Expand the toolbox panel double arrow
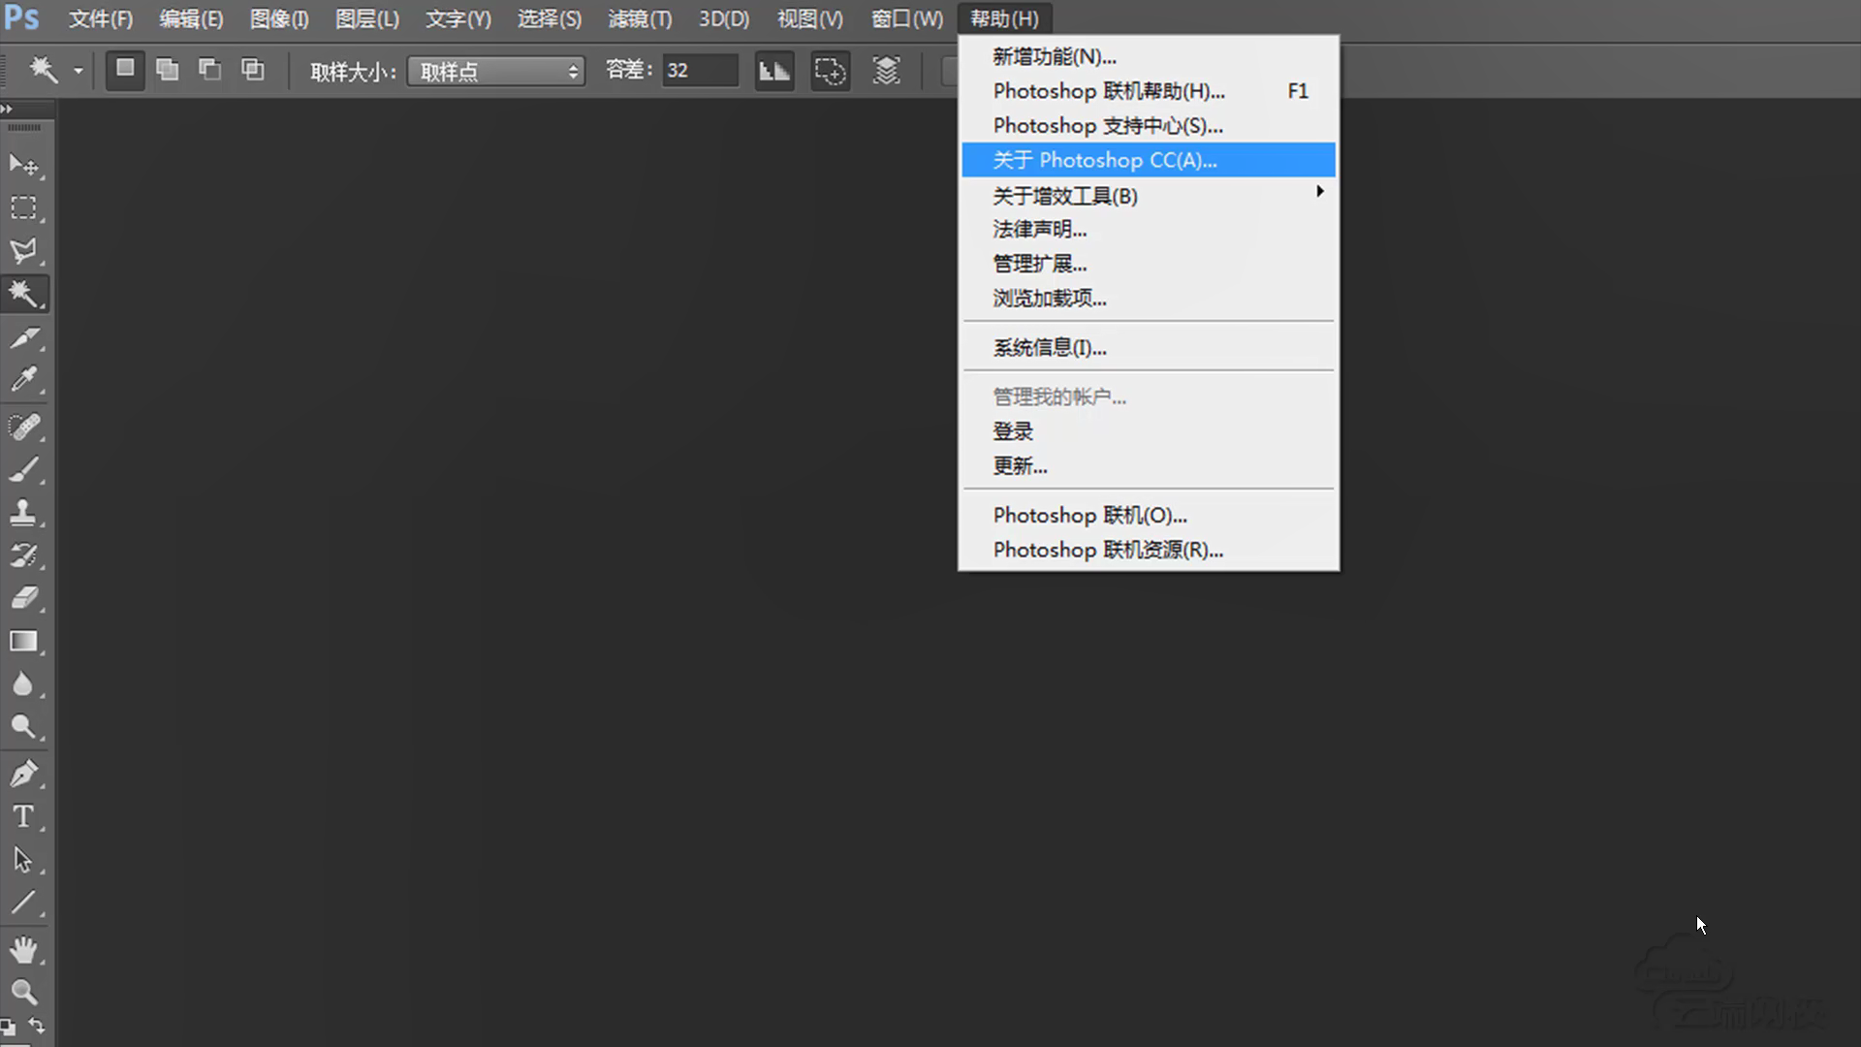Image resolution: width=1861 pixels, height=1047 pixels. pos(7,109)
